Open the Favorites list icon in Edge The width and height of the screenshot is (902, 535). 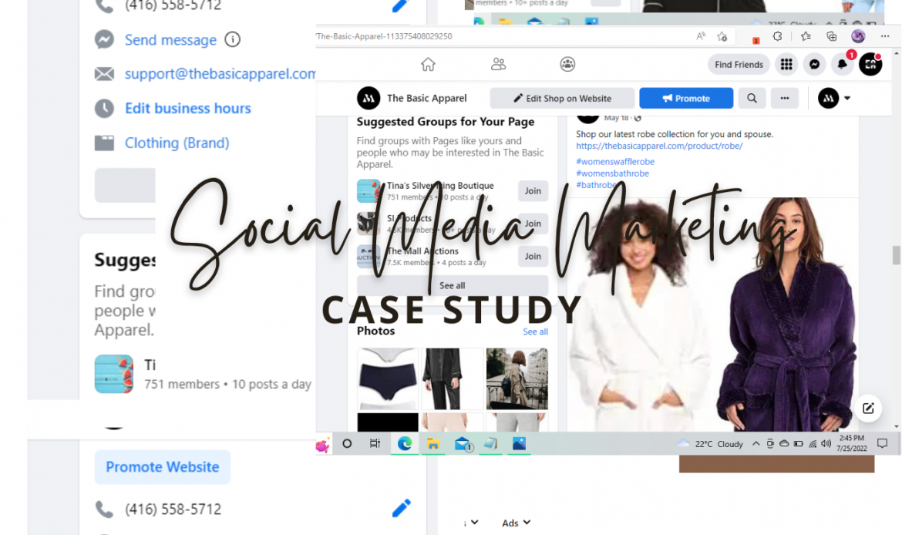pos(806,36)
